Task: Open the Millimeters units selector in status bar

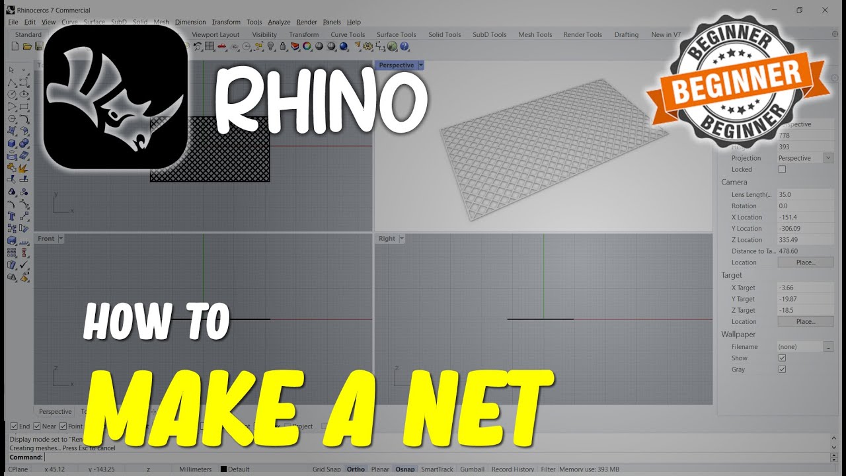Action: pos(196,469)
